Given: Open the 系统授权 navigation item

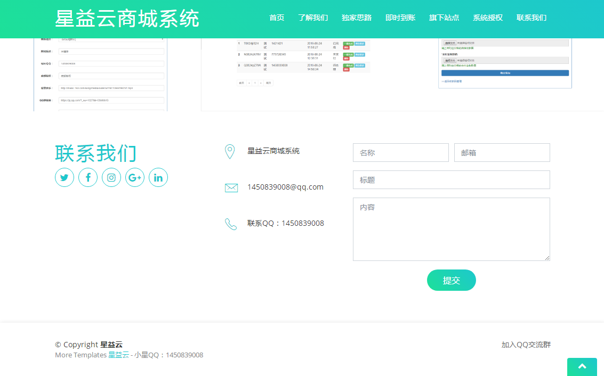Looking at the screenshot, I should tap(487, 18).
